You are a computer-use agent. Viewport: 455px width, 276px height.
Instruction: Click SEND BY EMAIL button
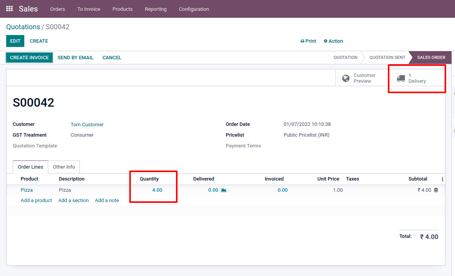pos(75,58)
